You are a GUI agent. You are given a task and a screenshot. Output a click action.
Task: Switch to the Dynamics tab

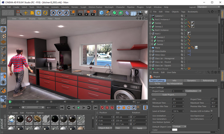pos(191,81)
